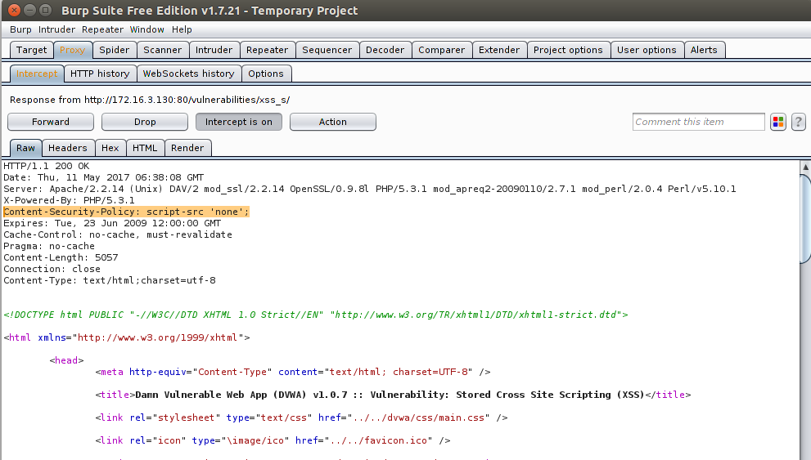Click the X-Powered-By: PHP/5.3.1 line

click(x=69, y=200)
